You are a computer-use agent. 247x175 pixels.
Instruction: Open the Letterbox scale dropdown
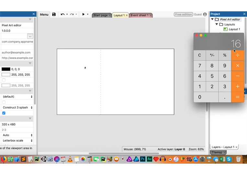point(17,140)
